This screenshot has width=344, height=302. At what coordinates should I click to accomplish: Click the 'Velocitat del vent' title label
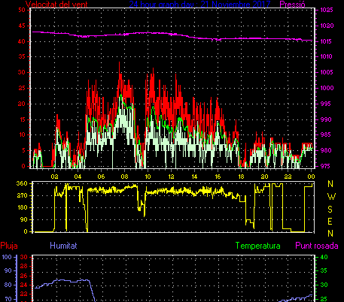pos(56,5)
